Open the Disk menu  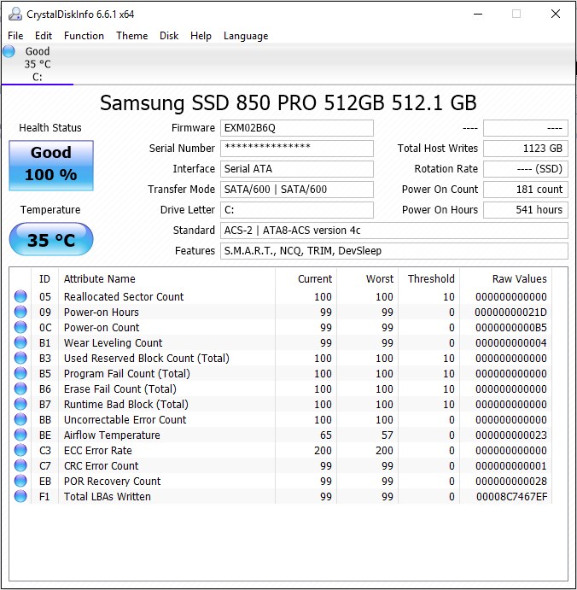tap(169, 36)
